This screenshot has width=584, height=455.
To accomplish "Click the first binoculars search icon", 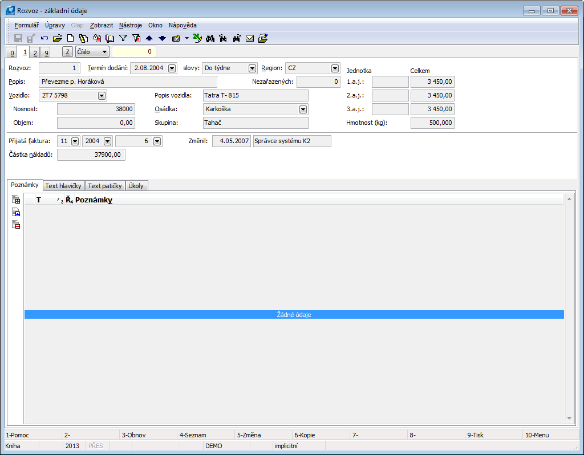I will click(210, 38).
